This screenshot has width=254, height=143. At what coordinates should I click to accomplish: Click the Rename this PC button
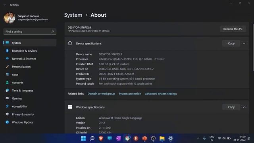233,29
